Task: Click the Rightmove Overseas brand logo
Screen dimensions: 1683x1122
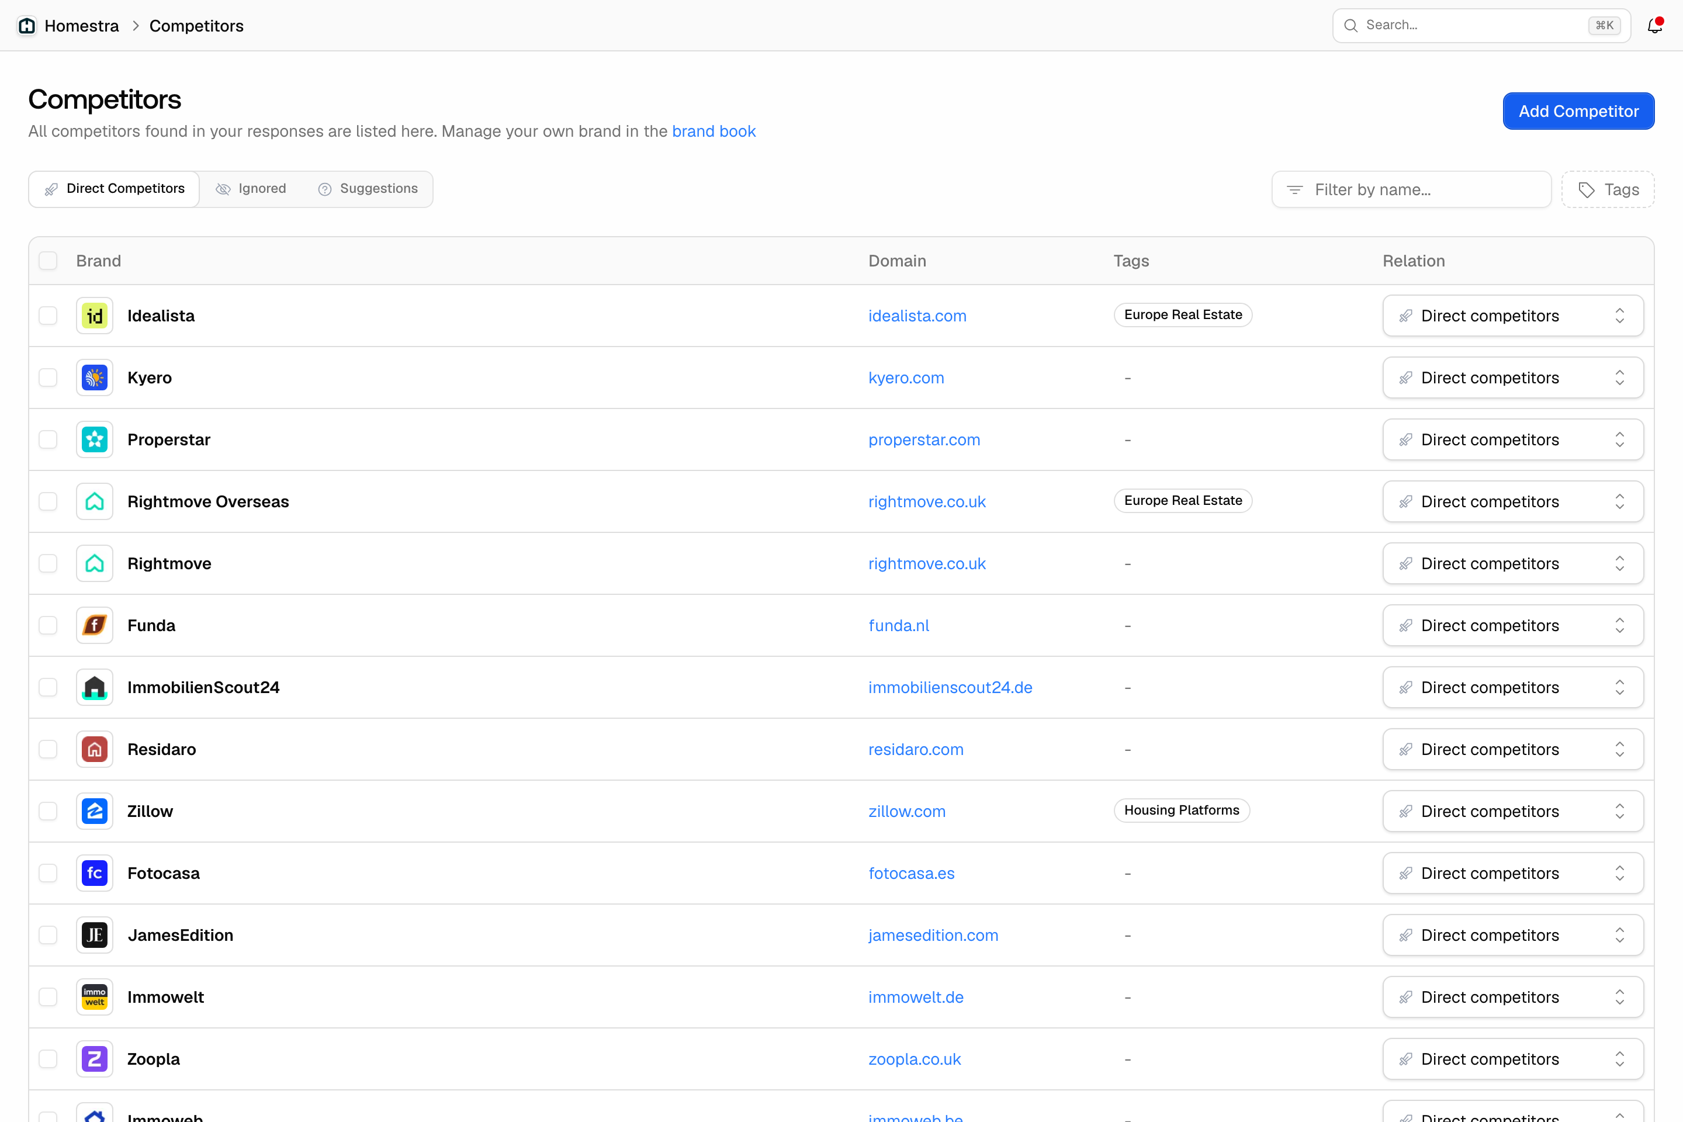Action: 95,501
